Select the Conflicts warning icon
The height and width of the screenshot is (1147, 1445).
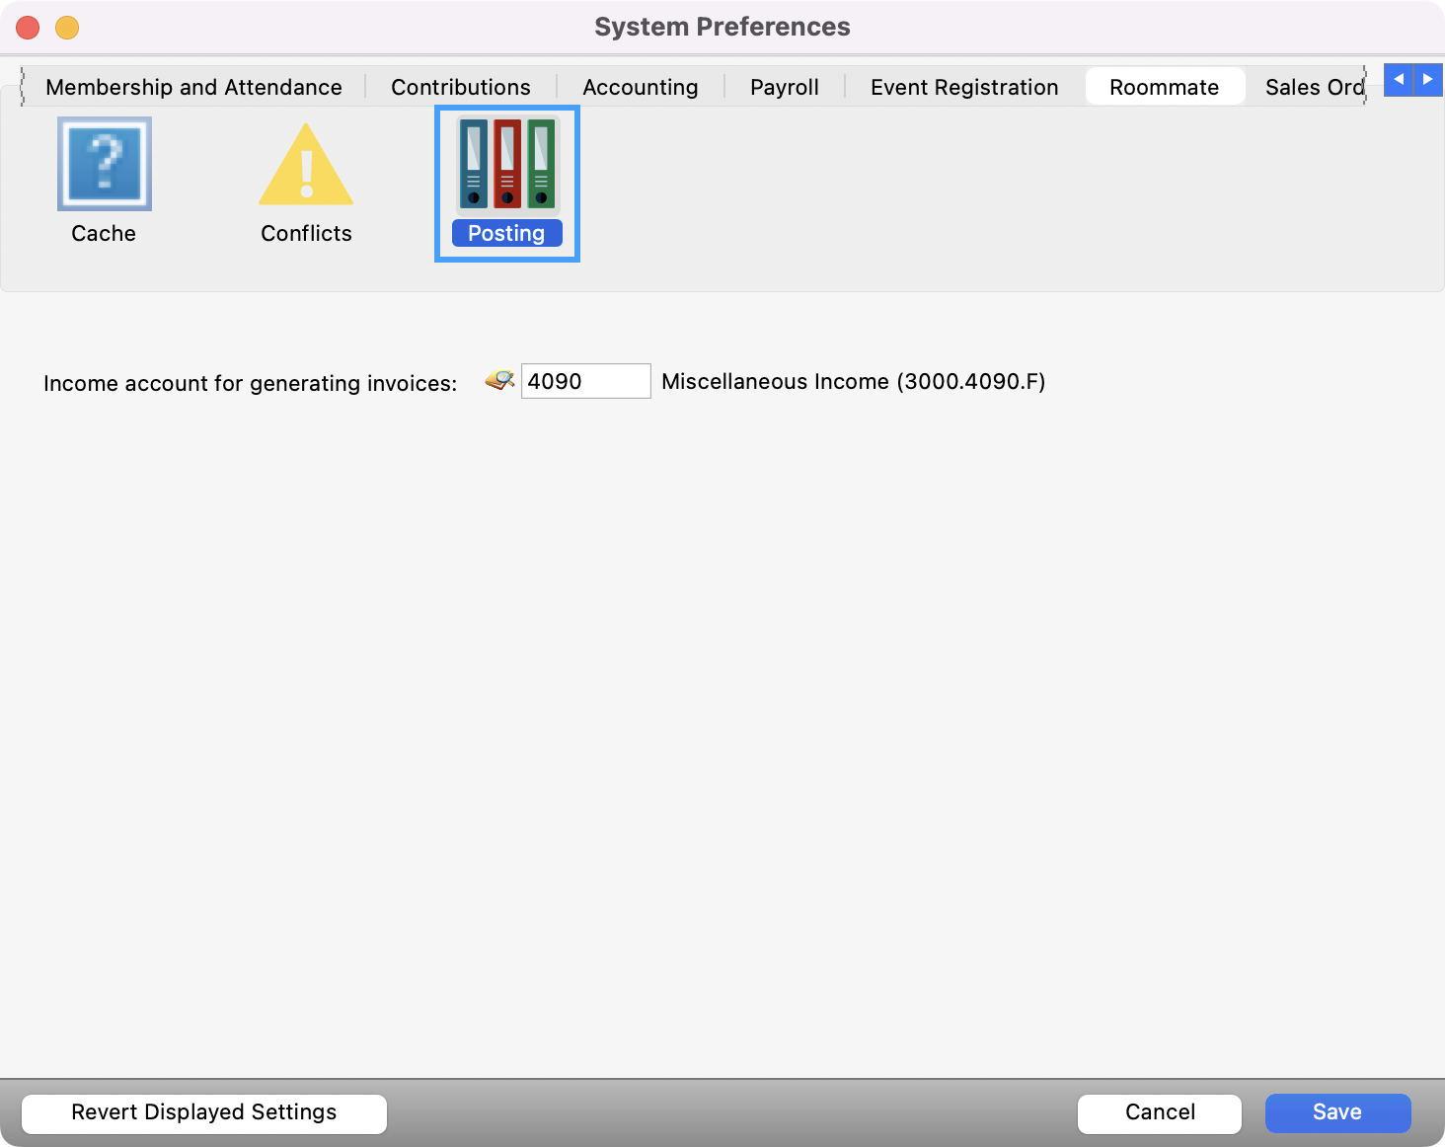306,166
